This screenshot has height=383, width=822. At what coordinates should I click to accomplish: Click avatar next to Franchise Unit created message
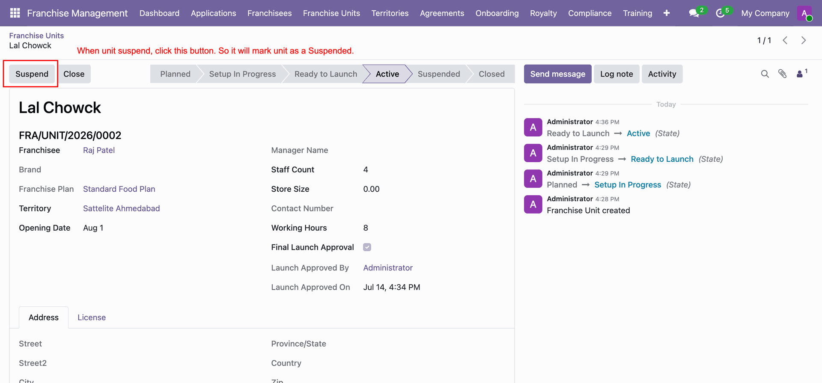(x=533, y=204)
